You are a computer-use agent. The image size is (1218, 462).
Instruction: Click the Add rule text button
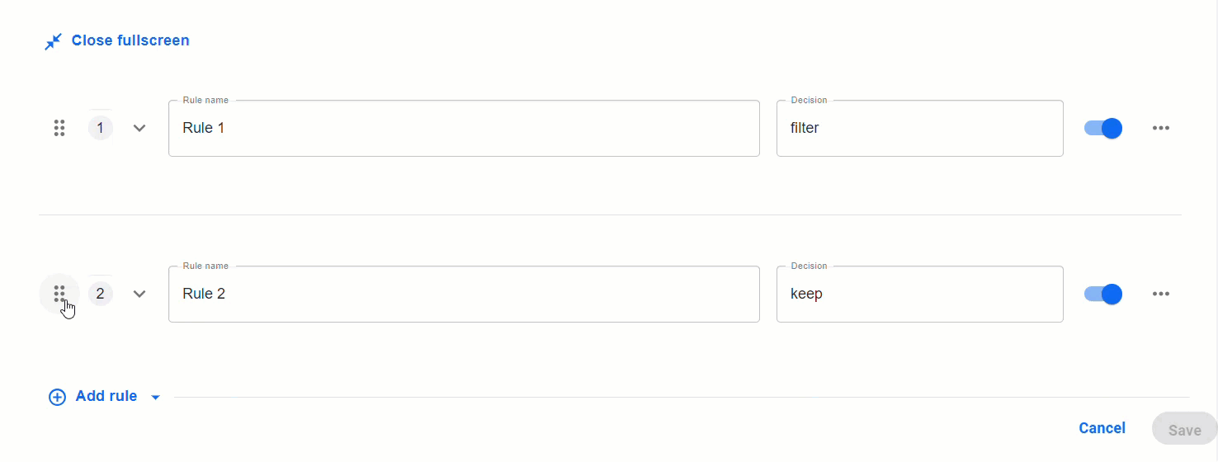pyautogui.click(x=106, y=396)
